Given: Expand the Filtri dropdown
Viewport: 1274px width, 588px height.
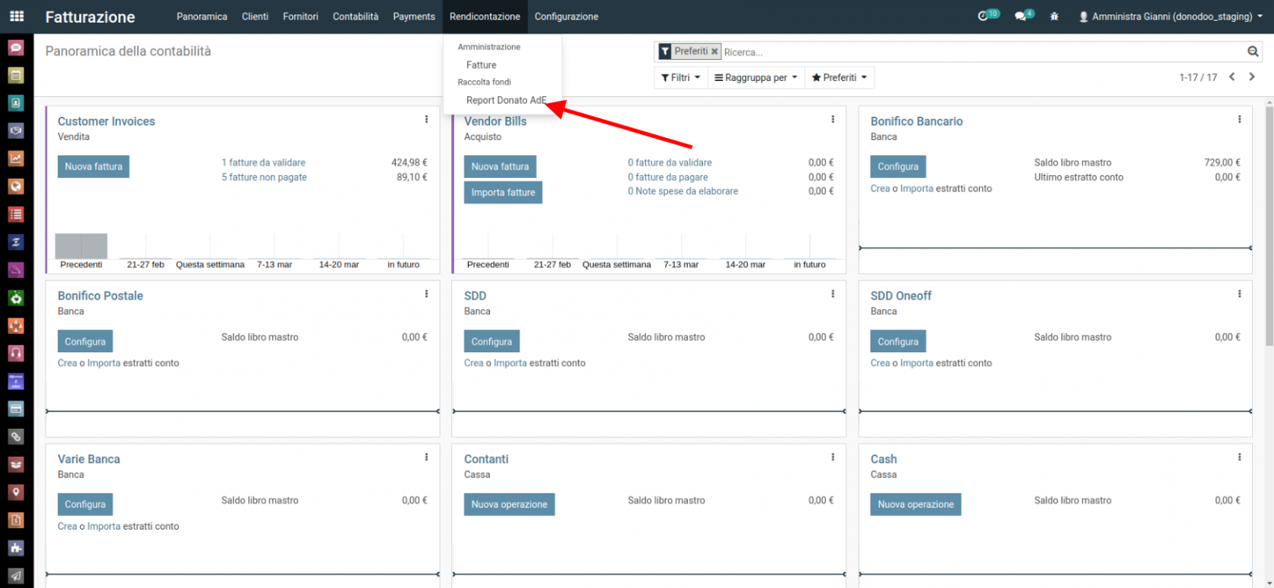Looking at the screenshot, I should (680, 77).
